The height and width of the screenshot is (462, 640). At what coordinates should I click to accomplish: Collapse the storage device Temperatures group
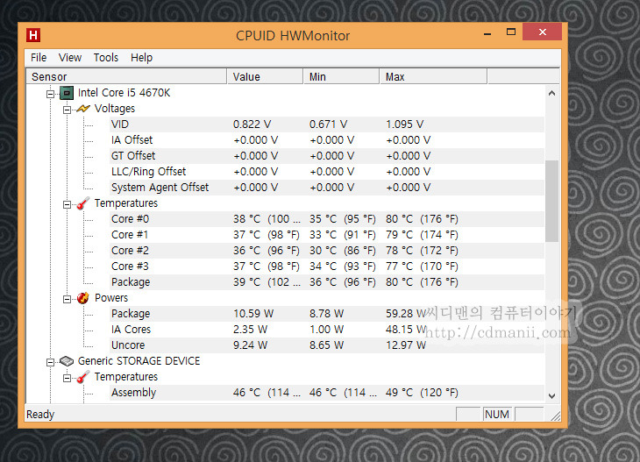point(67,379)
